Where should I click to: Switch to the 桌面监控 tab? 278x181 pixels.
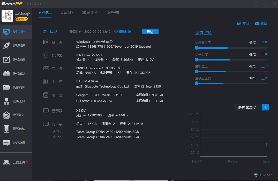click(x=66, y=12)
